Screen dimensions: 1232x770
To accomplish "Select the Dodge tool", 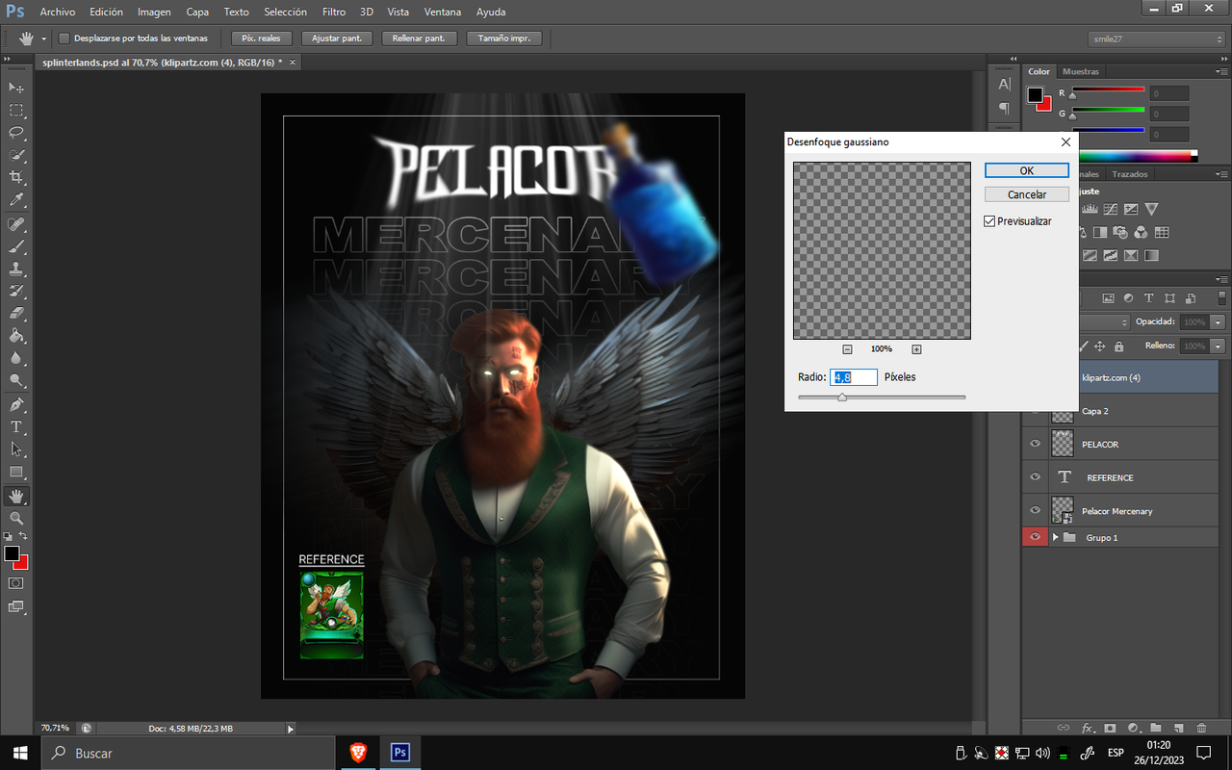I will (16, 380).
